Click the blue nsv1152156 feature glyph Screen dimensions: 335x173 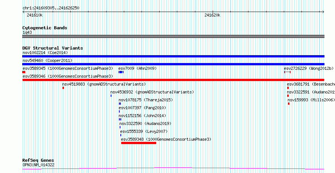coord(120,119)
